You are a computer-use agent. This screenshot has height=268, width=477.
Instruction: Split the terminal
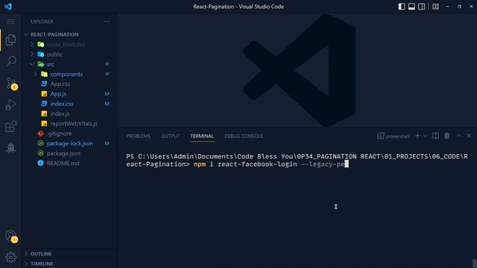pyautogui.click(x=435, y=135)
